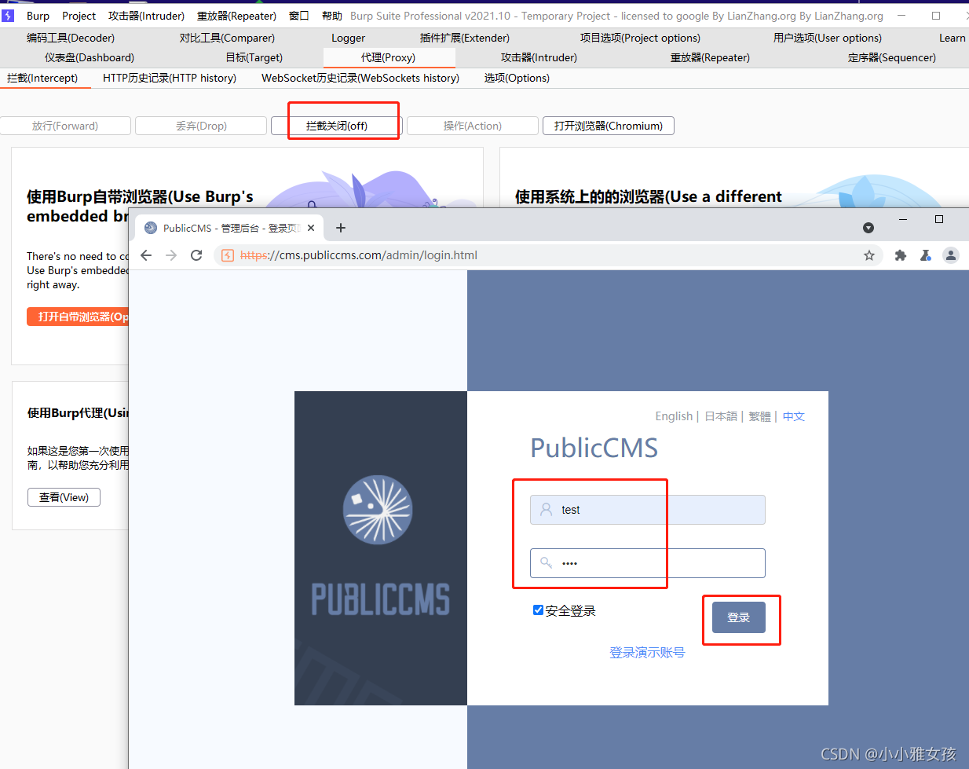The width and height of the screenshot is (969, 769).
Task: Open HTTP历史记录(HTTP history) sub-tab
Action: click(x=170, y=78)
